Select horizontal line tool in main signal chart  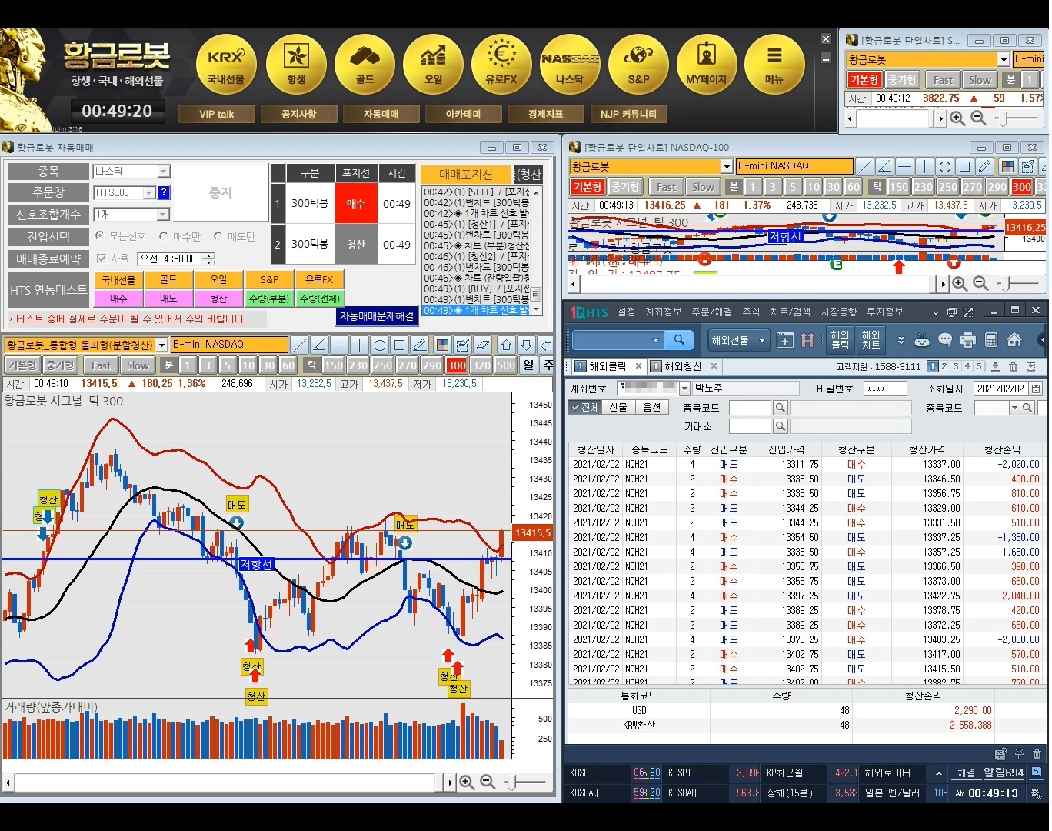[340, 345]
